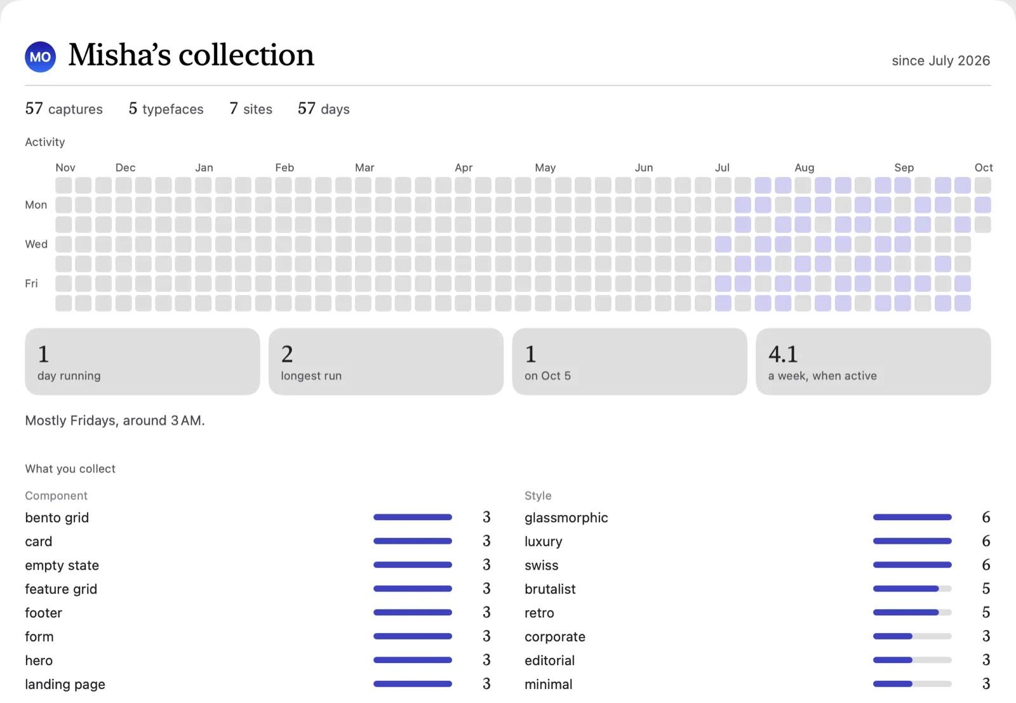Open the '1 day running' stat card

coord(142,361)
